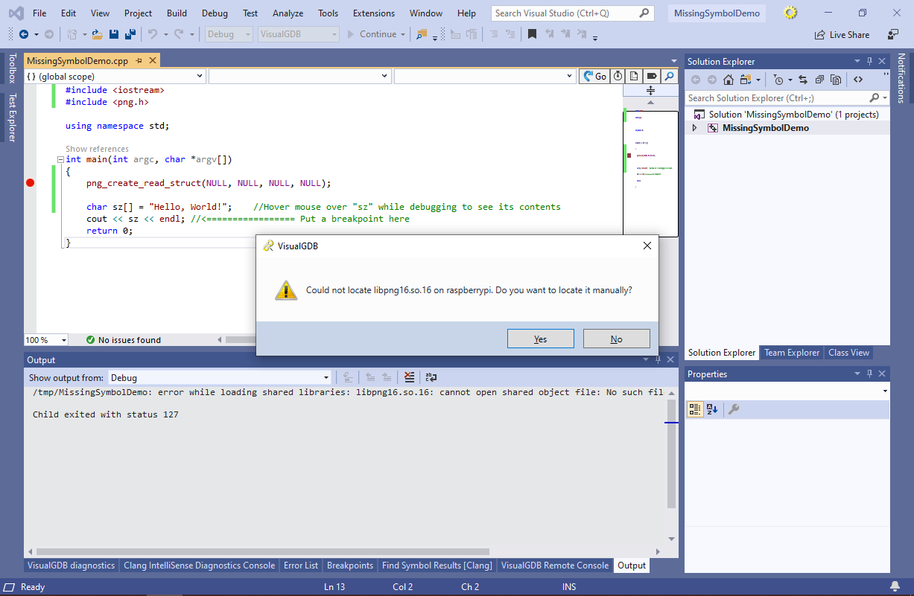The height and width of the screenshot is (596, 914).
Task: Open the Extensions menu
Action: click(374, 13)
